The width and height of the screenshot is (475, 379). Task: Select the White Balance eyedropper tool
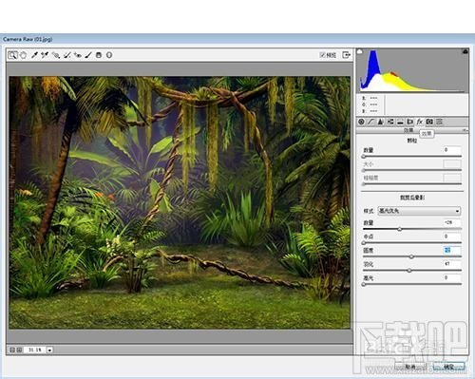pos(34,55)
